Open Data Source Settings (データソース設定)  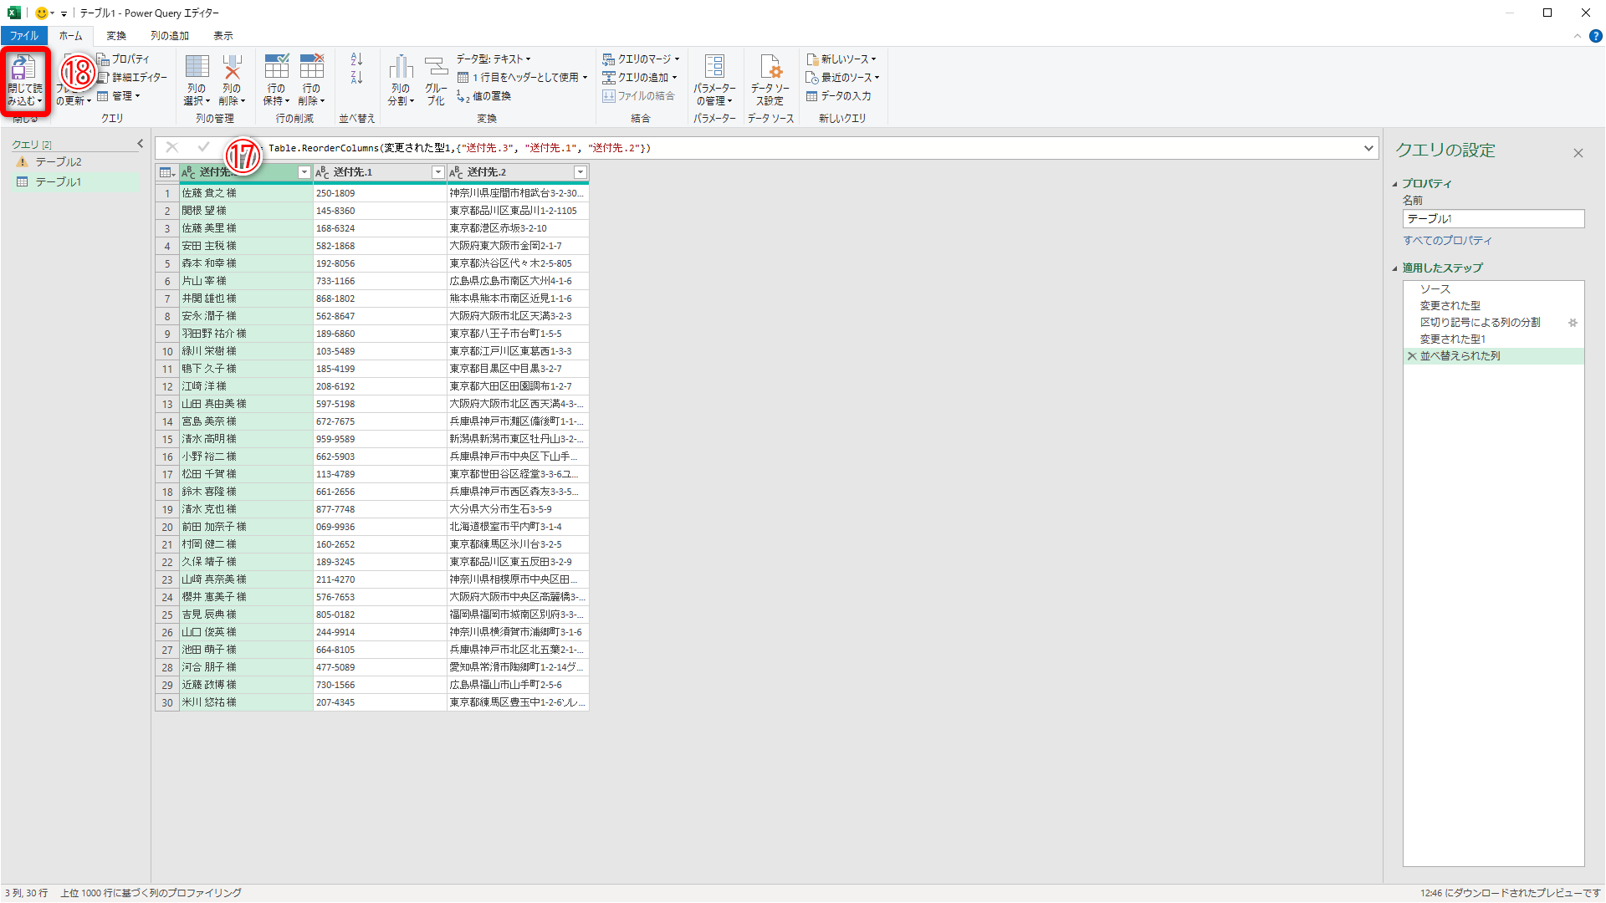coord(770,79)
